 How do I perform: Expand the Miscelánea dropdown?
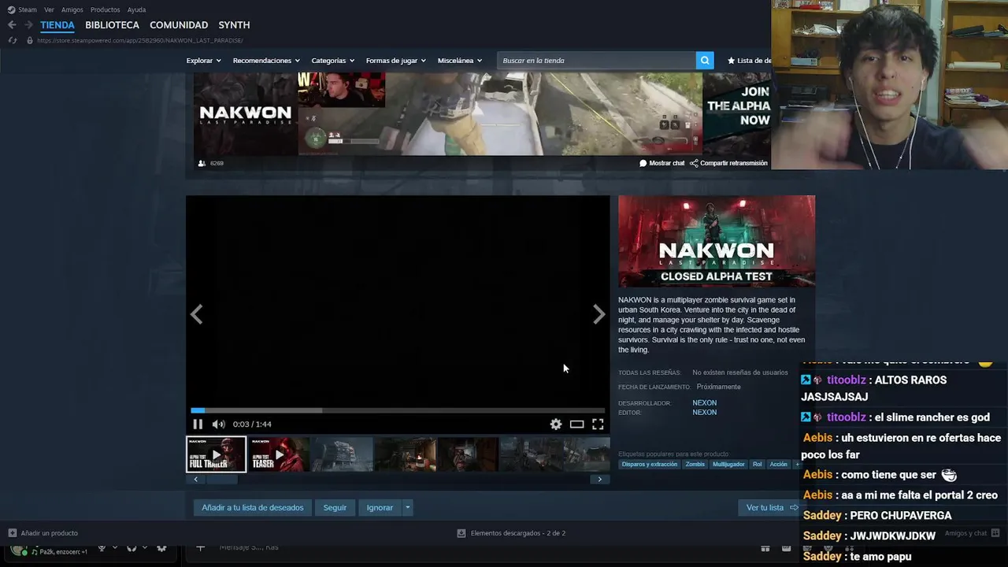[460, 61]
